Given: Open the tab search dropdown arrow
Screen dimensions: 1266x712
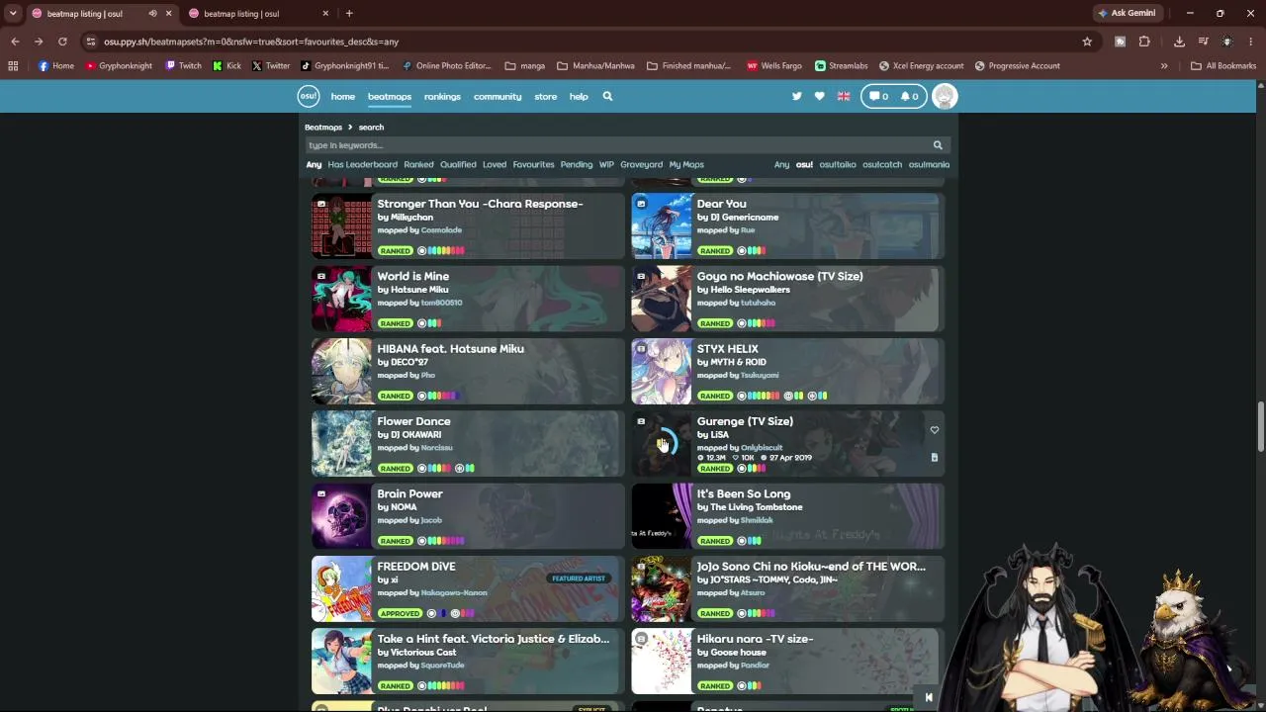Looking at the screenshot, I should click(13, 14).
